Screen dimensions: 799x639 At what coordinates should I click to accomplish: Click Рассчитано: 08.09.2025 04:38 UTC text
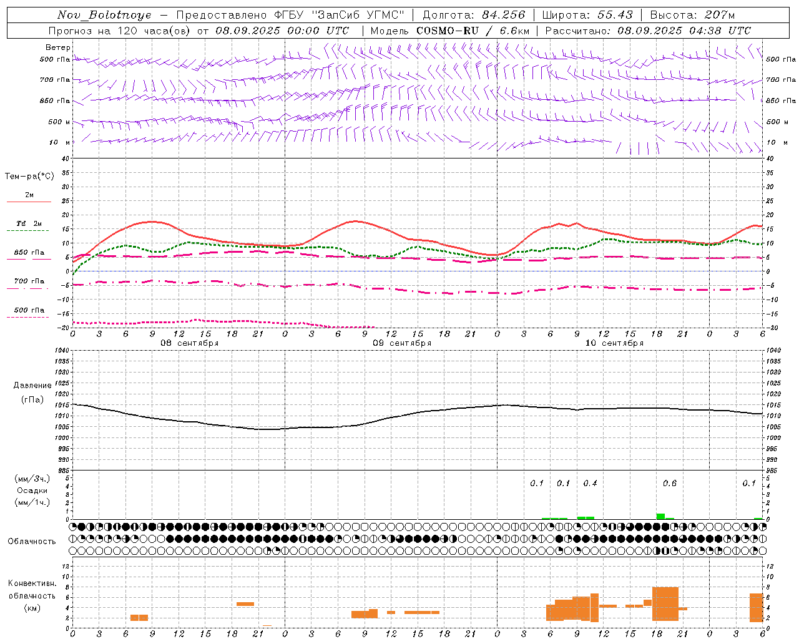648,31
